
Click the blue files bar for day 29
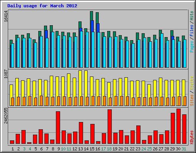click(173, 38)
